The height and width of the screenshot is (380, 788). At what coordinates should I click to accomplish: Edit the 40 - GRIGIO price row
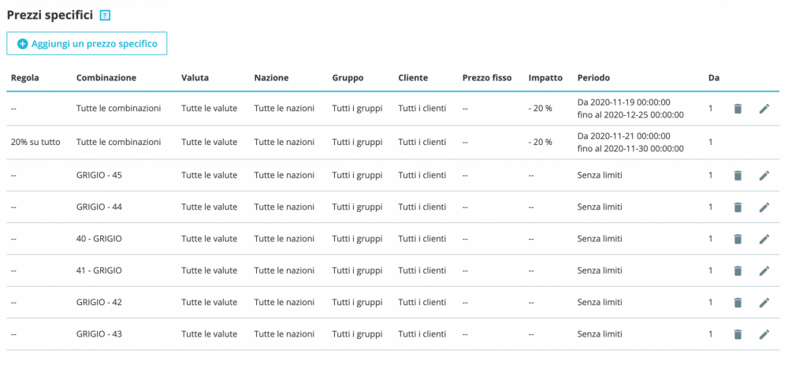[764, 239]
